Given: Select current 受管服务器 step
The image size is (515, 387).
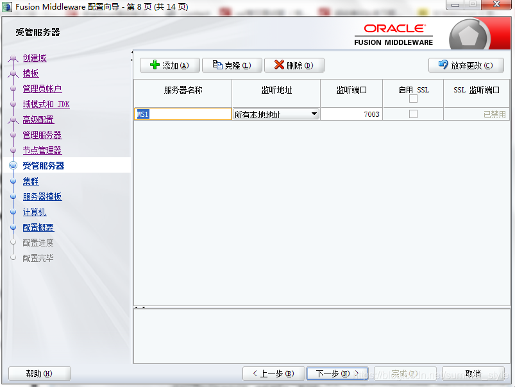Looking at the screenshot, I should pos(44,166).
